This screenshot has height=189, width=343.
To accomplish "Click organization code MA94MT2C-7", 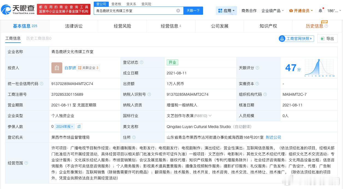I will (x=295, y=94).
